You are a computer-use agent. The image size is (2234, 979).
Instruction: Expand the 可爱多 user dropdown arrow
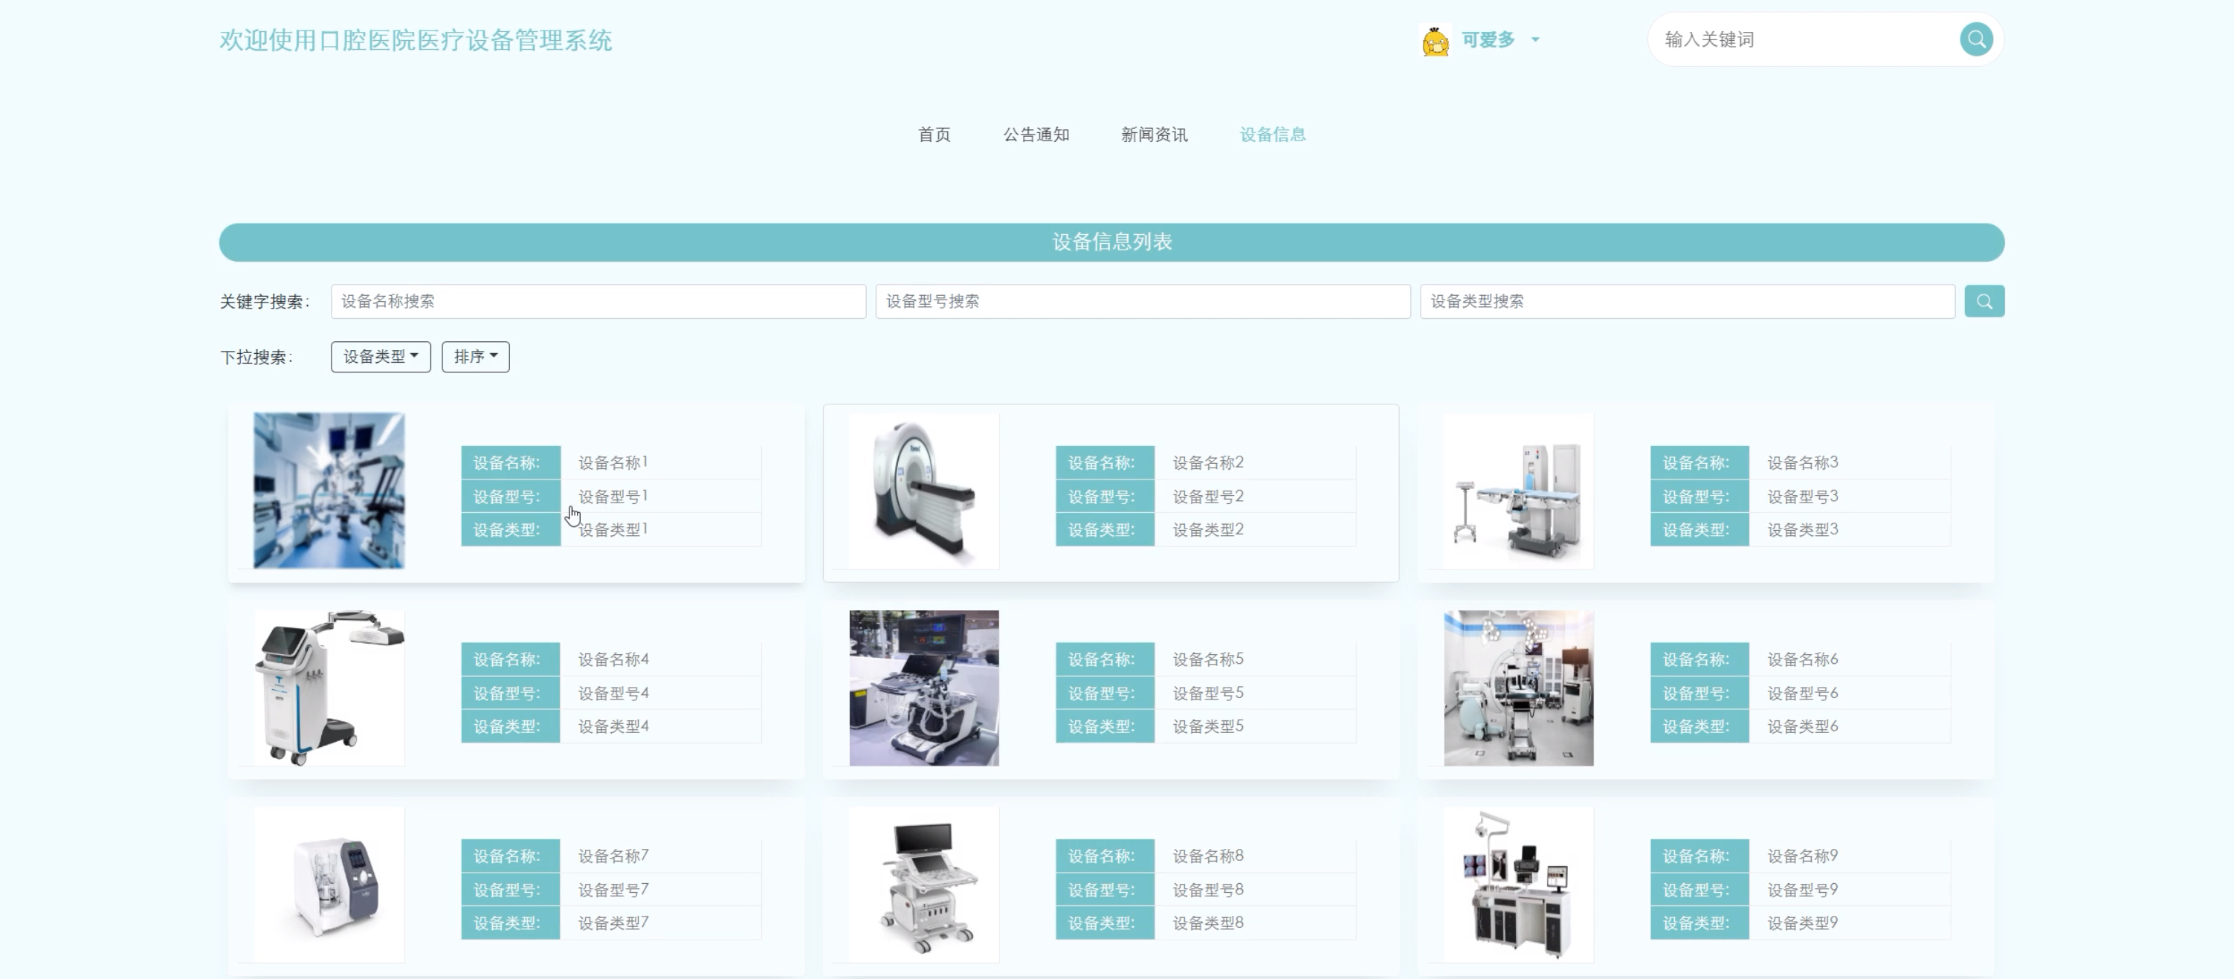click(1535, 40)
